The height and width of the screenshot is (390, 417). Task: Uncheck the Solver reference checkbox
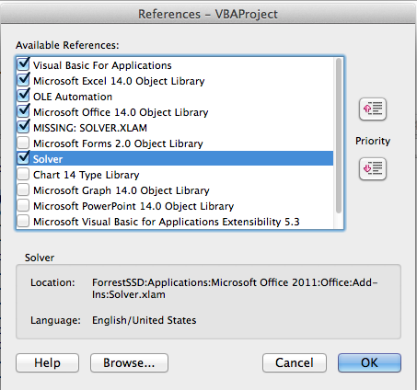pyautogui.click(x=23, y=158)
